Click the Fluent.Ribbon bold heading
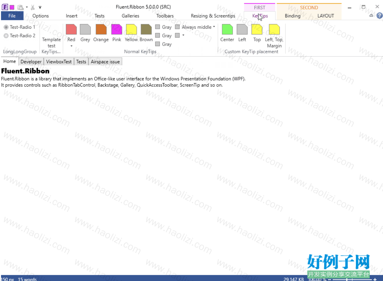Viewport: 383px width, 281px height. tap(25, 71)
